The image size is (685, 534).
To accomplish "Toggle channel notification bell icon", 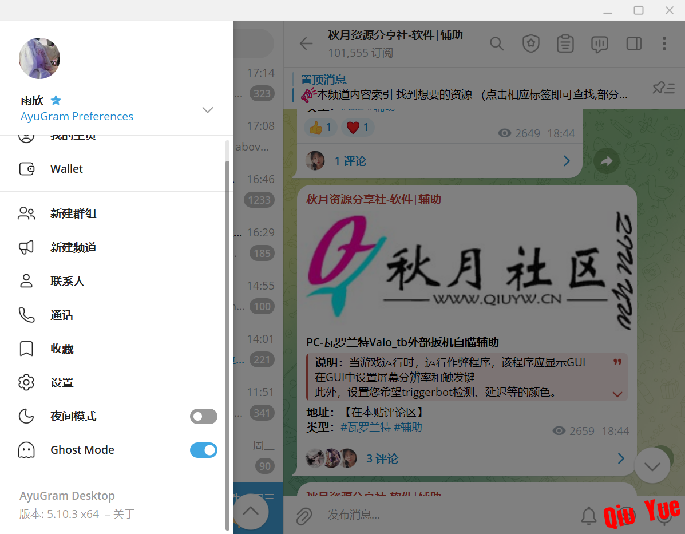I will click(x=588, y=515).
